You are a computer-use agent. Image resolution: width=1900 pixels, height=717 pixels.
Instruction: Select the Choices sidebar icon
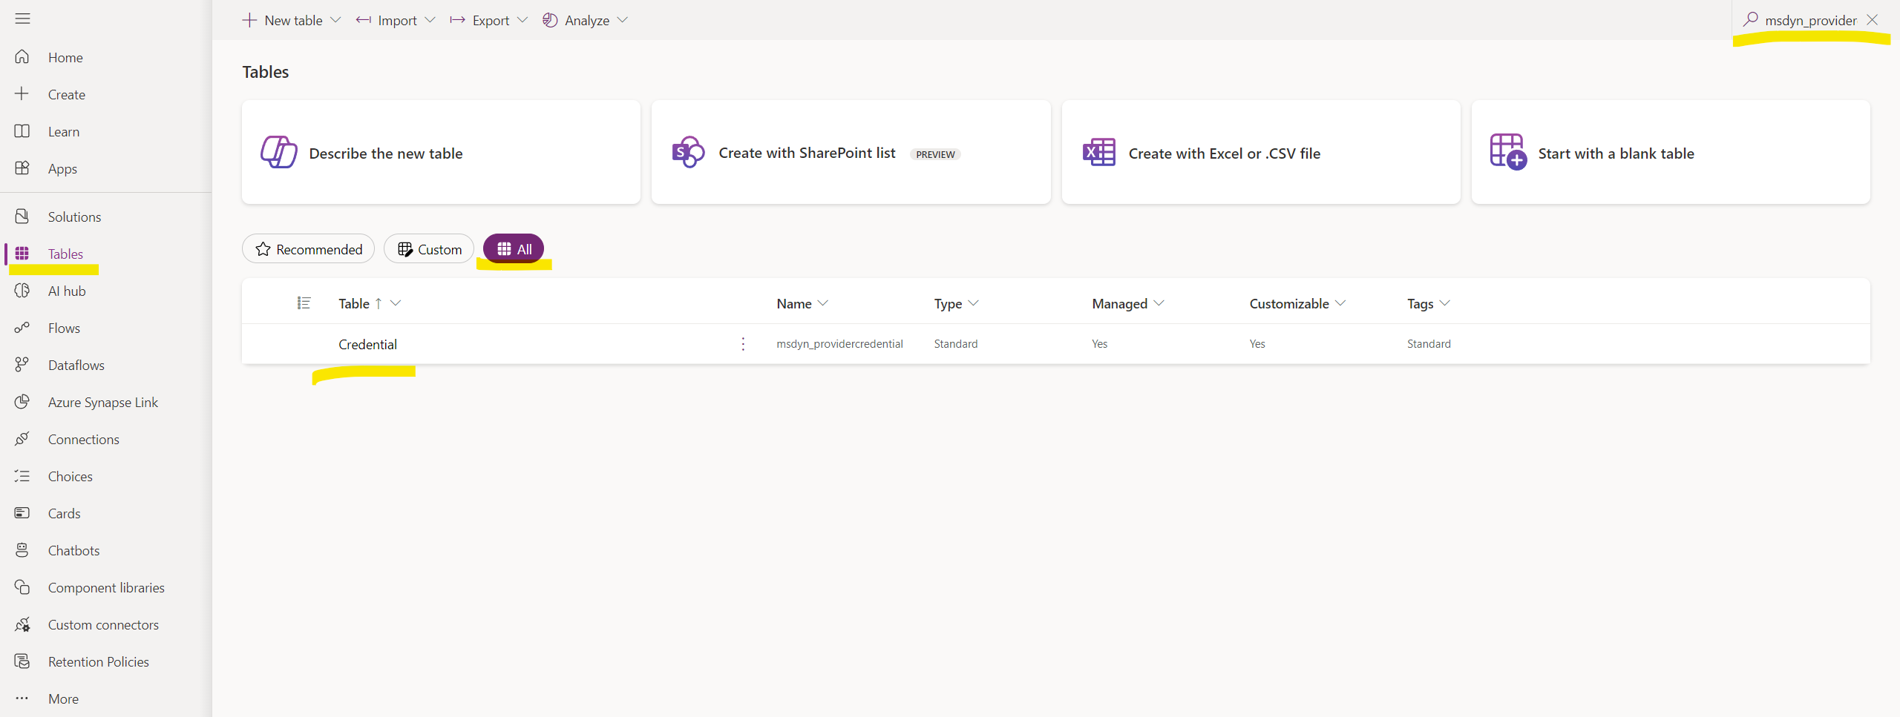point(22,475)
